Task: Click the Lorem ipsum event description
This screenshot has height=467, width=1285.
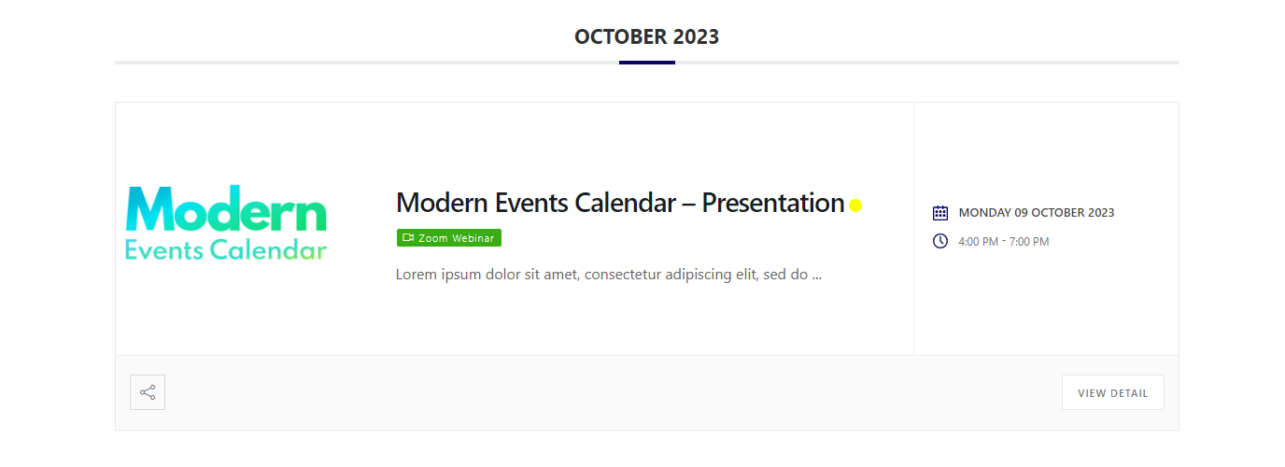Action: [608, 275]
